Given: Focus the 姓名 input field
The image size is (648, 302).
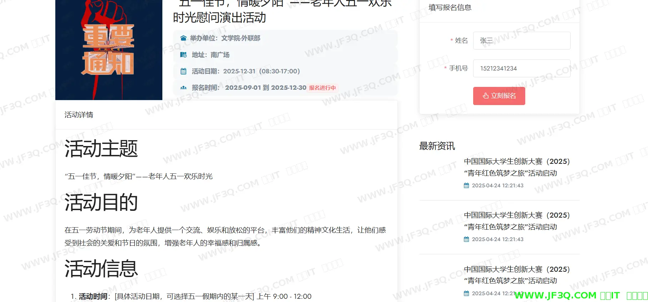Looking at the screenshot, I should [x=521, y=41].
